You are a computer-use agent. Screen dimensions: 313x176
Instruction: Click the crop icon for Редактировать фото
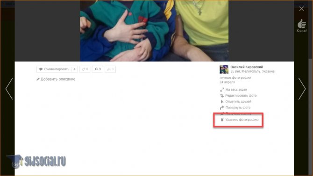click(x=222, y=95)
